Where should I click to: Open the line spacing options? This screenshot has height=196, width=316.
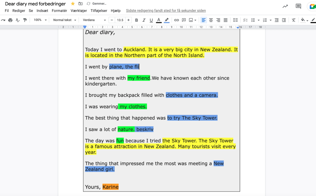pyautogui.click(x=235, y=20)
